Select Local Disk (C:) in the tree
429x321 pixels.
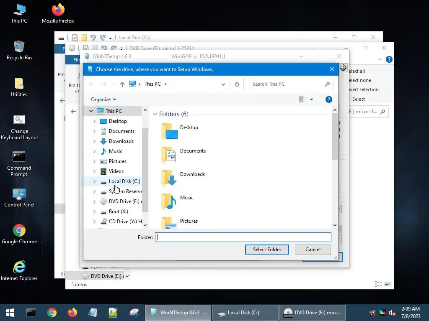[x=124, y=181]
